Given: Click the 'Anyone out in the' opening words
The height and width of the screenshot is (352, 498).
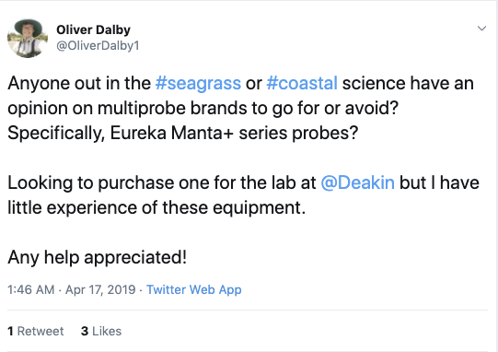Looking at the screenshot, I should pos(79,83).
